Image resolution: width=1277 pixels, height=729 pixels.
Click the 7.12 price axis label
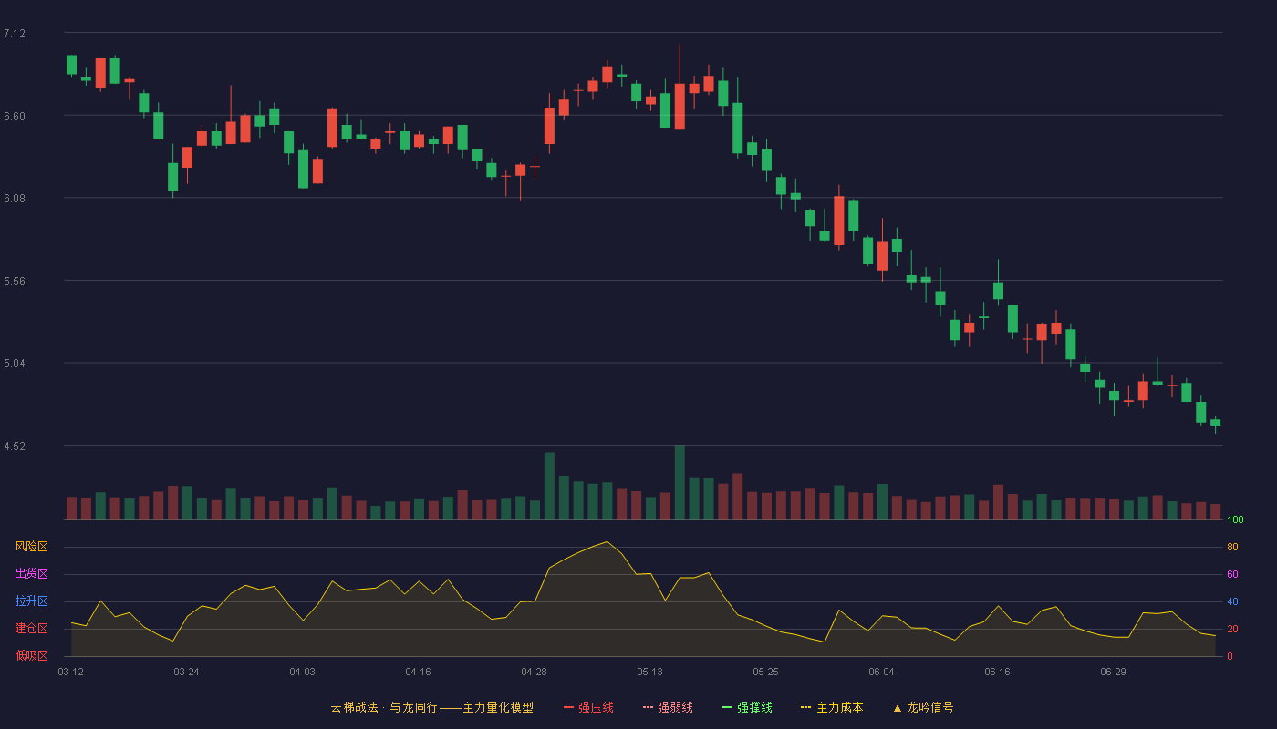pyautogui.click(x=15, y=34)
